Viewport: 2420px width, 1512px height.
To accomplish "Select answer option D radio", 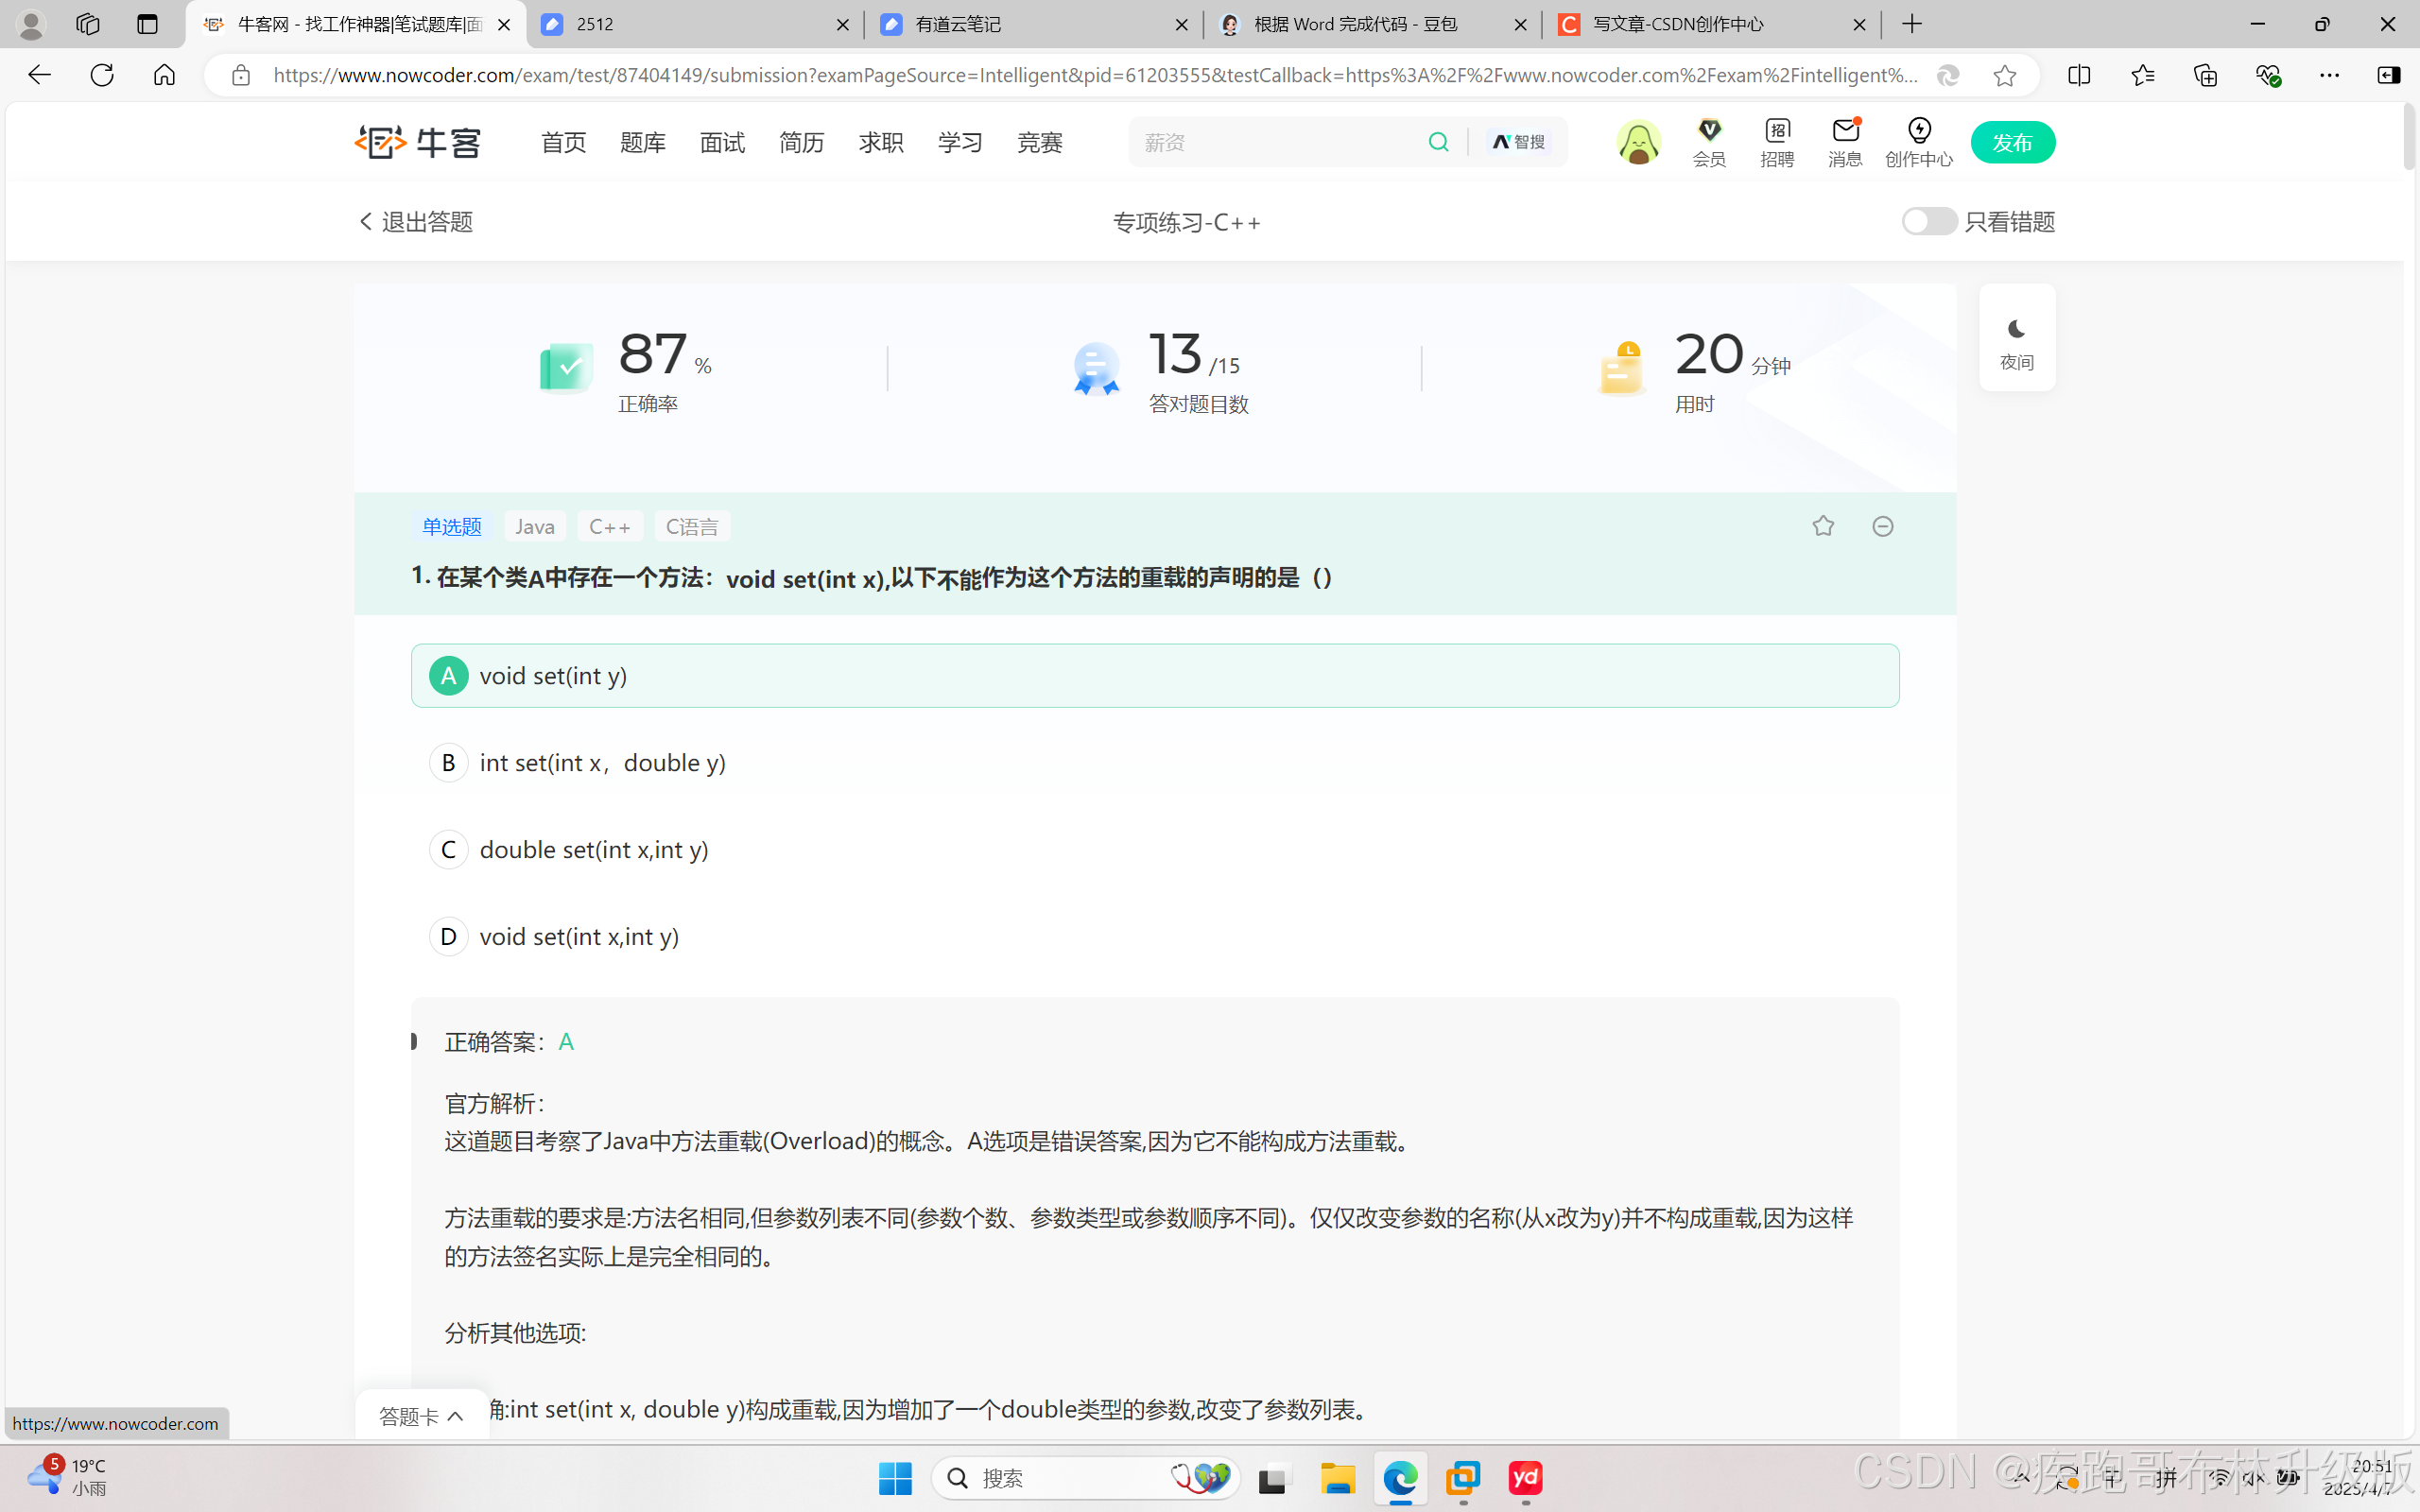I will click(449, 936).
